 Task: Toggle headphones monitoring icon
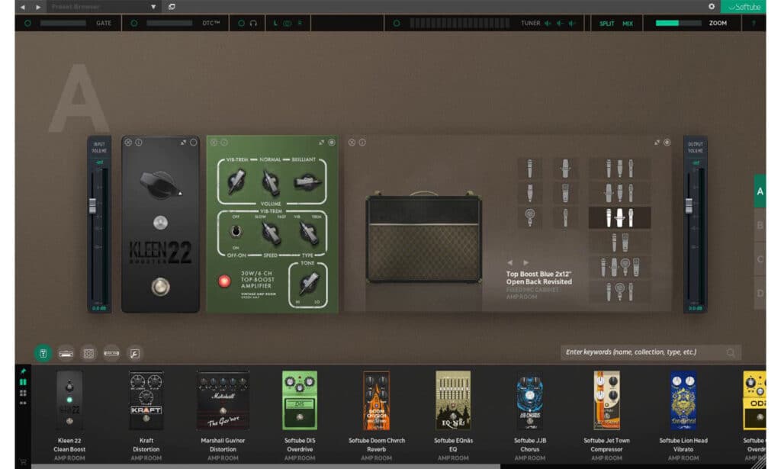[253, 23]
